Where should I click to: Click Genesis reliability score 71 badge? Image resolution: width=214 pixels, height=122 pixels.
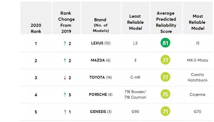point(166,112)
